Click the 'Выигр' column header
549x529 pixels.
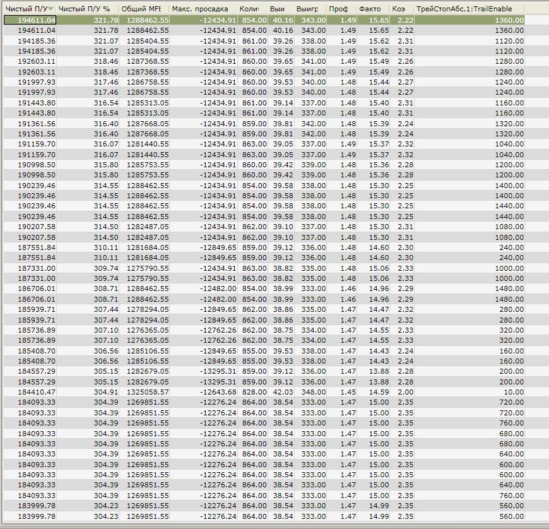pyautogui.click(x=310, y=9)
